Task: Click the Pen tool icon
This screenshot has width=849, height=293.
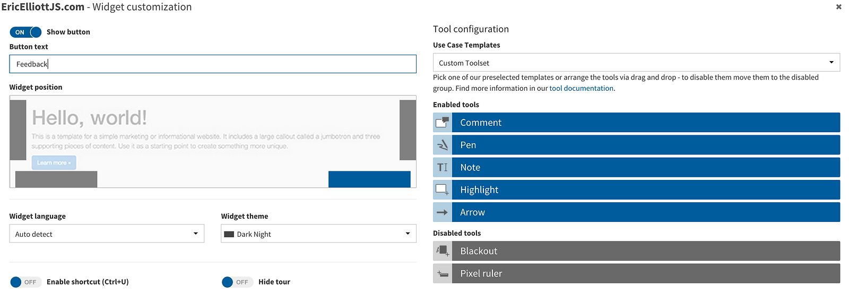Action: click(443, 145)
